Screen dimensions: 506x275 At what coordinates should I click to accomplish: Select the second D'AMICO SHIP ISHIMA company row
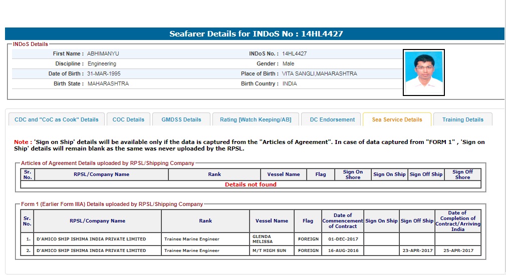pos(91,250)
